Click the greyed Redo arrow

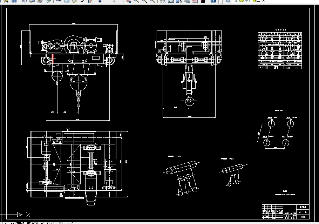click(x=114, y=1)
